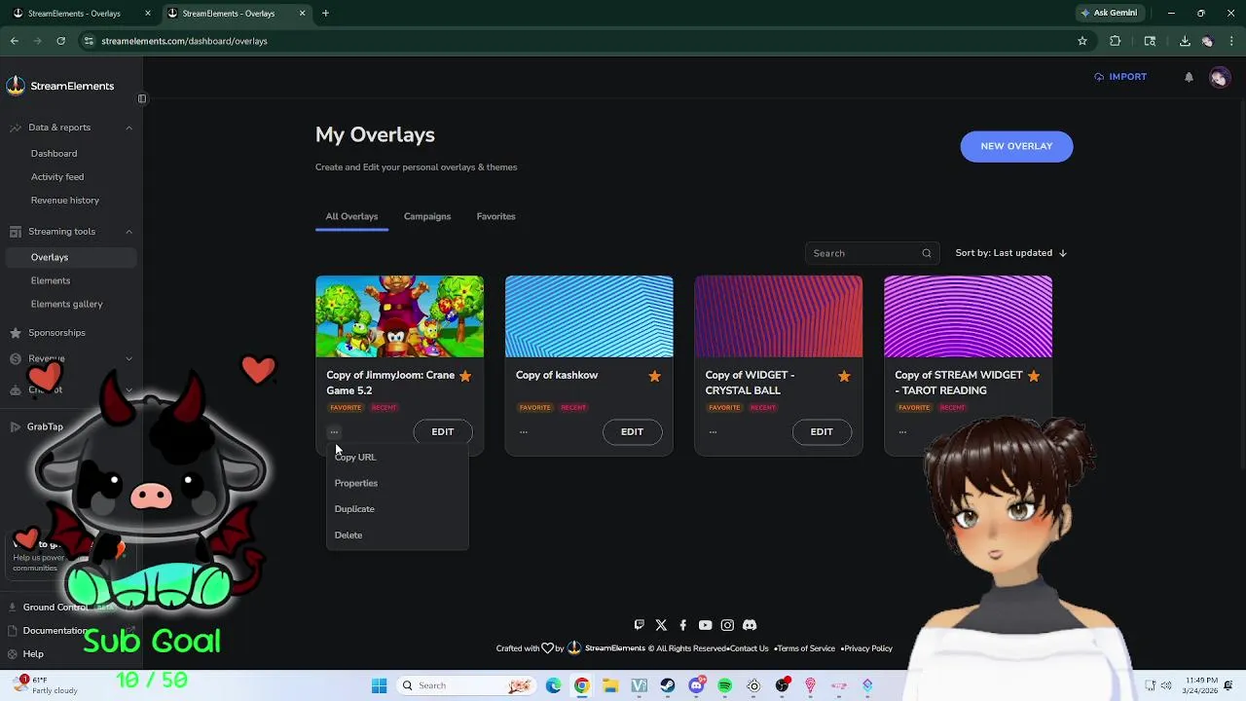Open the notifications bell
This screenshot has height=701, width=1246.
pyautogui.click(x=1189, y=77)
